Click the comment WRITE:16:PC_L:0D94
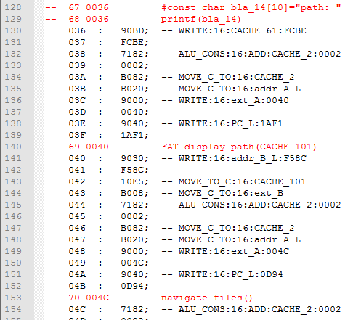 230,274
